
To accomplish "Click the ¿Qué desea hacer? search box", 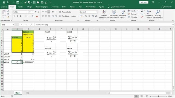I will 118,7.
